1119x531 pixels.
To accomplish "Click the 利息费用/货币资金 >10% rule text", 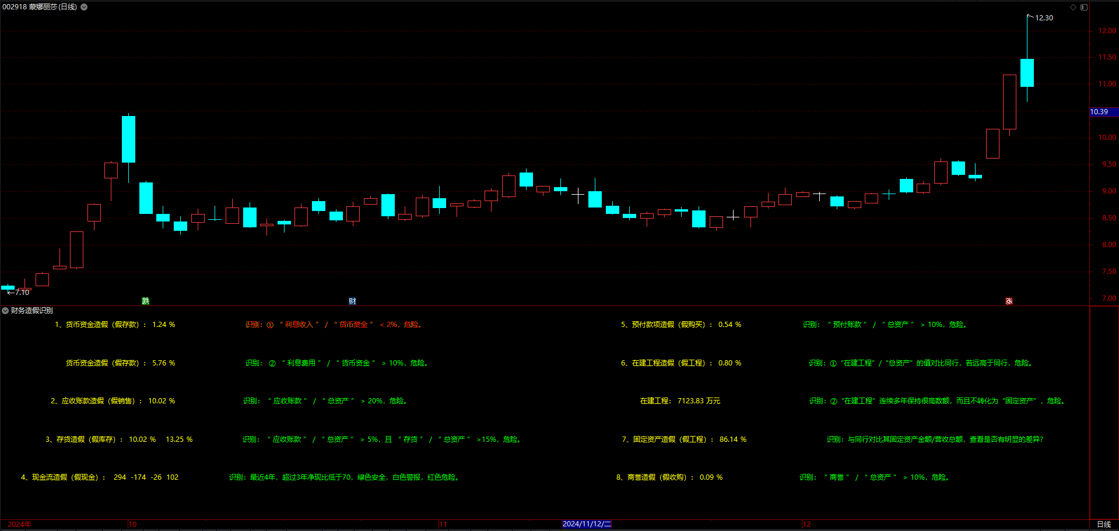I will 338,363.
